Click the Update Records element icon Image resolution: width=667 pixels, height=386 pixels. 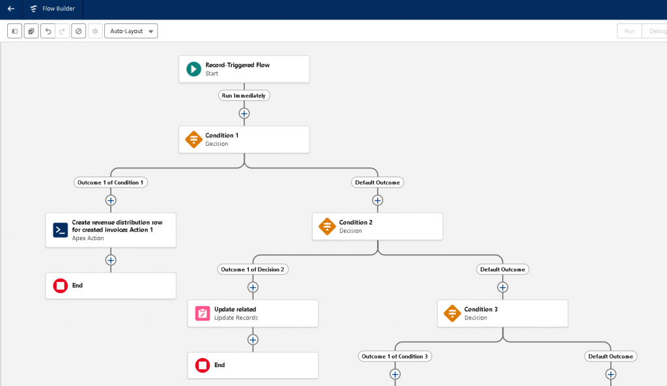(x=203, y=314)
